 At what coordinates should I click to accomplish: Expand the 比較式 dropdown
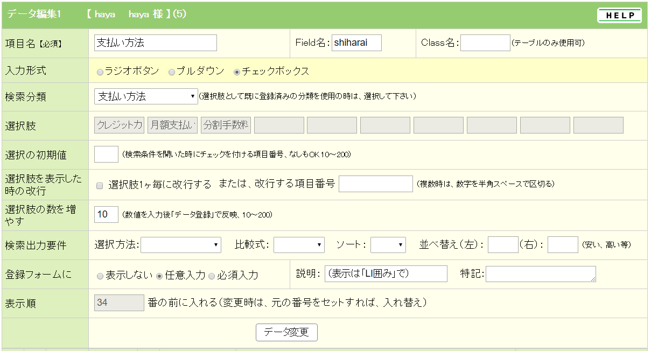299,245
